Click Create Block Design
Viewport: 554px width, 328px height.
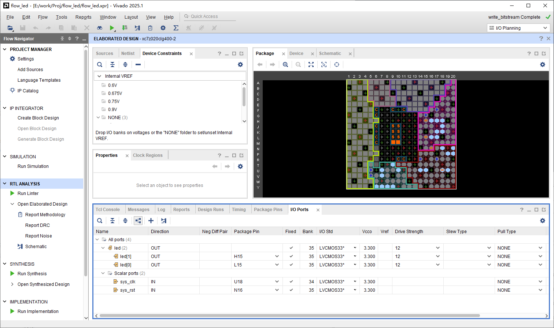point(38,118)
